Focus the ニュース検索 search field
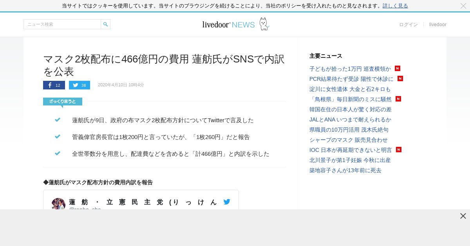Screen dimensions: 470x246 (62, 24)
